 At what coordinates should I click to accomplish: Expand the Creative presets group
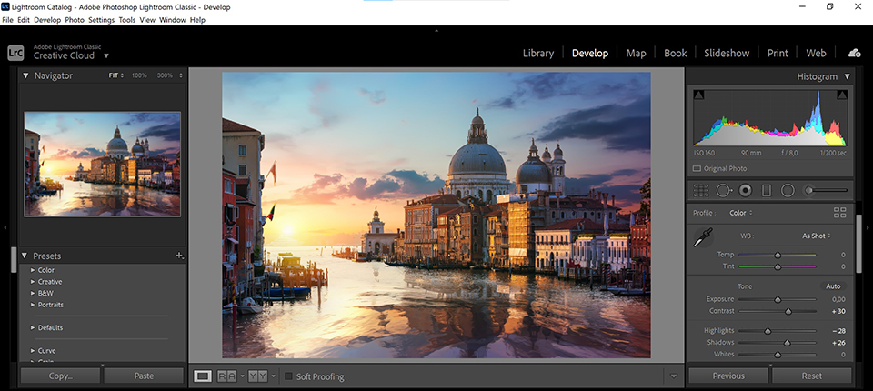33,282
